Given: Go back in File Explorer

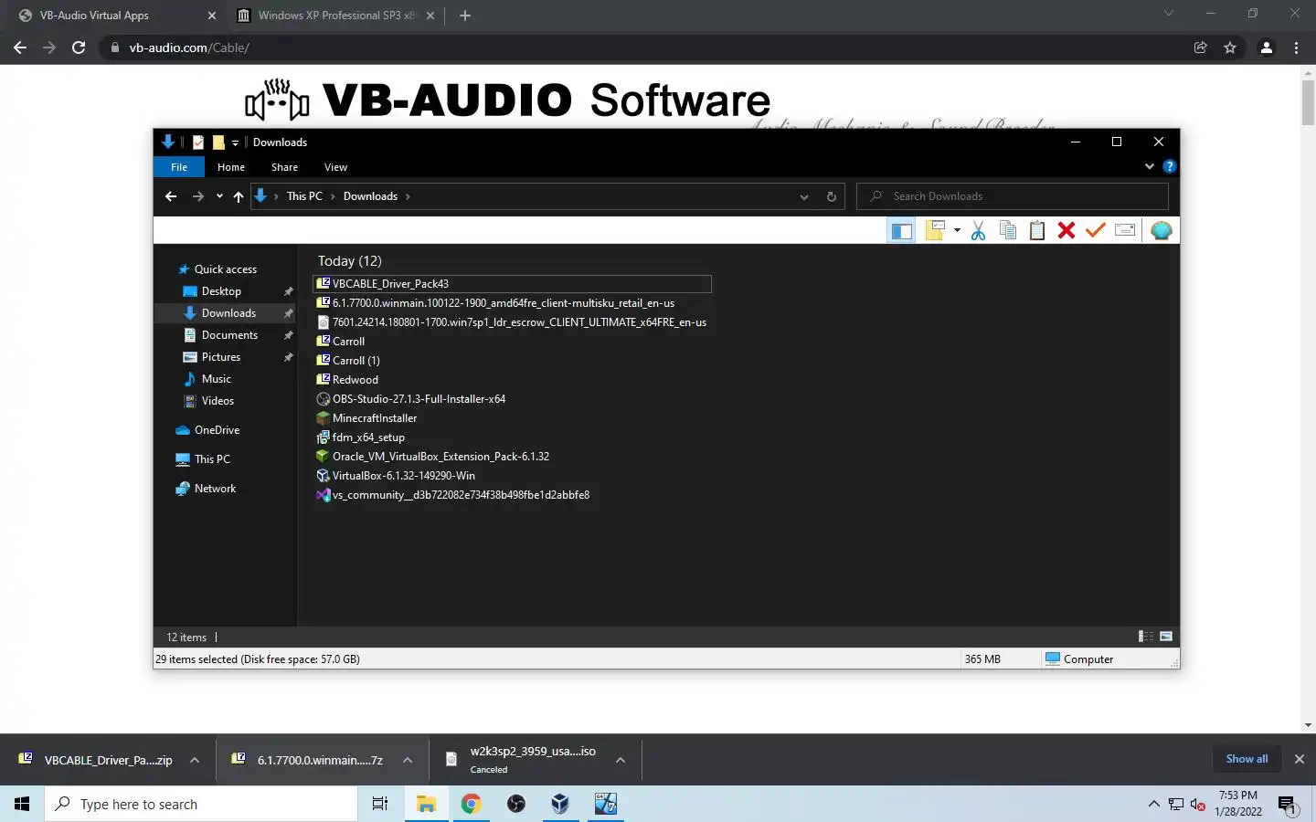Looking at the screenshot, I should pyautogui.click(x=171, y=196).
